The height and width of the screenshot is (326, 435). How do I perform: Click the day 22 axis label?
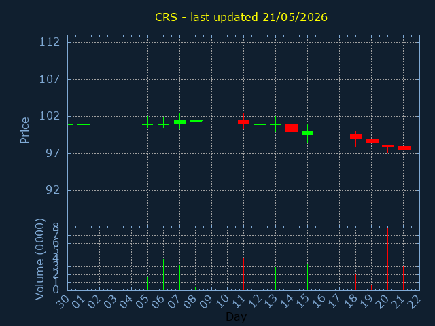click(415, 301)
